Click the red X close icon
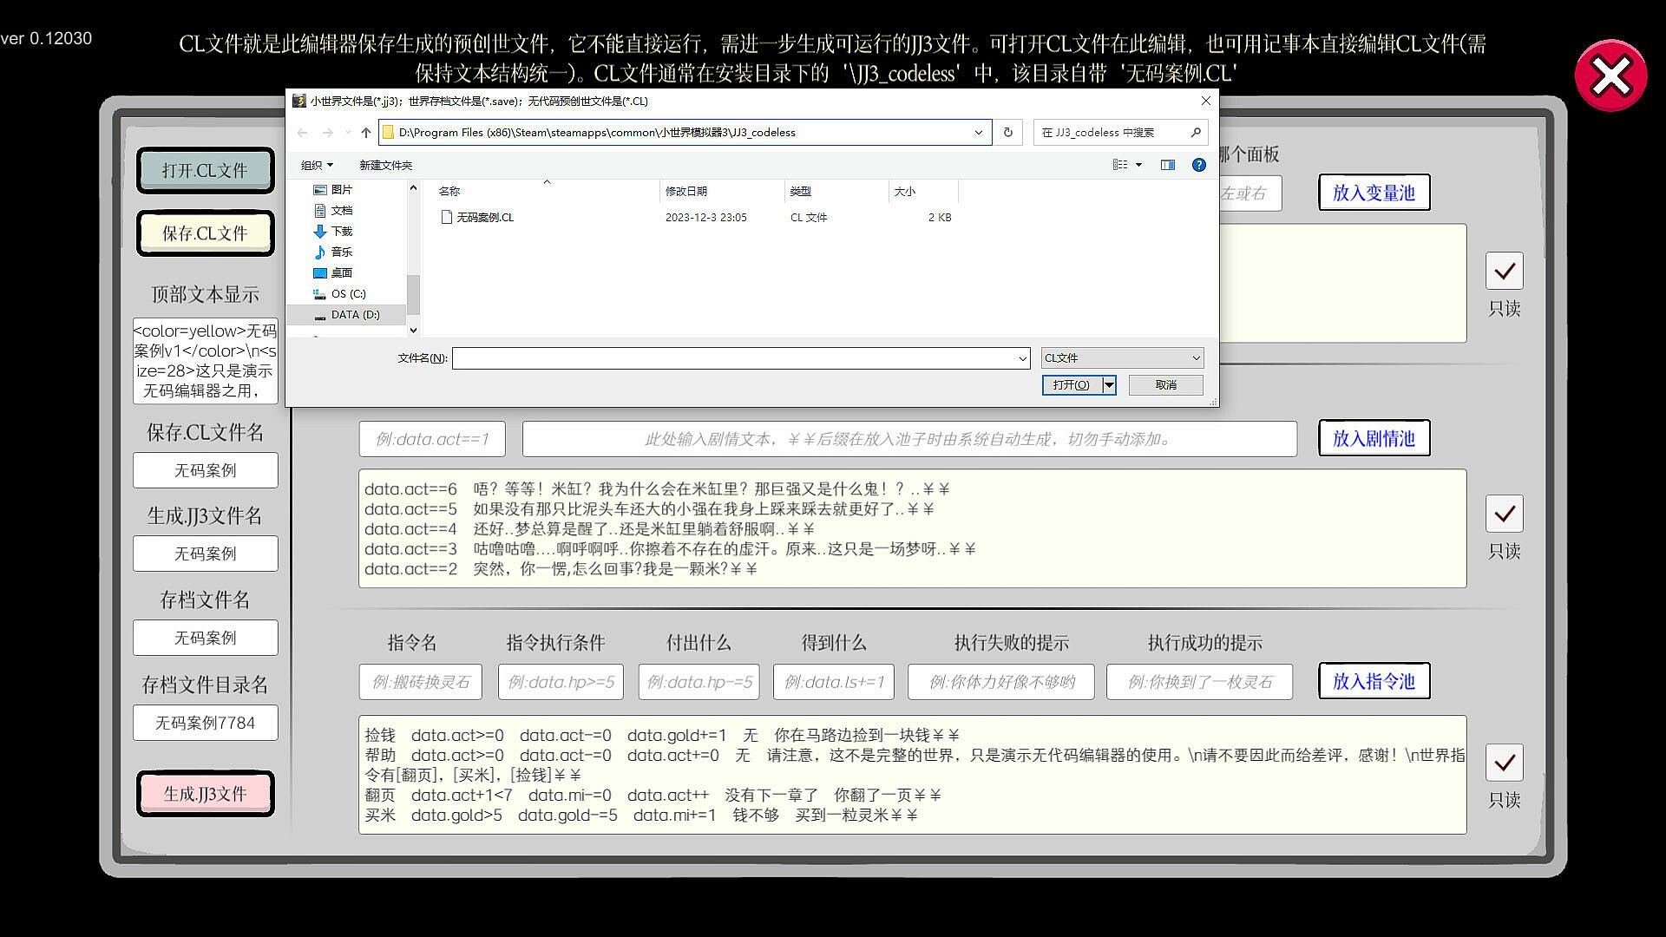The width and height of the screenshot is (1666, 937). 1610,76
